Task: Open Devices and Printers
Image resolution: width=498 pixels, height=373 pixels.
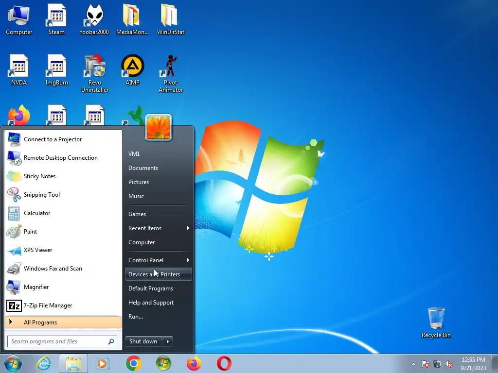Action: [159, 274]
